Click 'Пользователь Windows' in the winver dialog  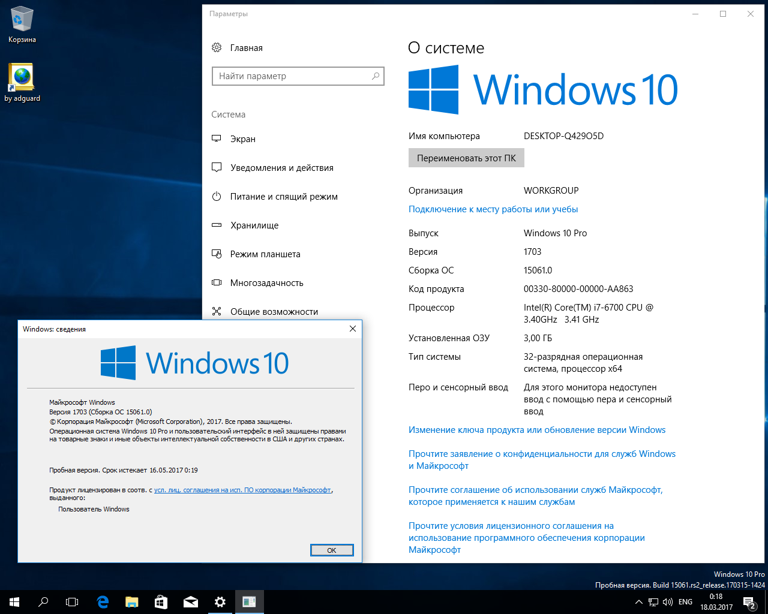94,509
